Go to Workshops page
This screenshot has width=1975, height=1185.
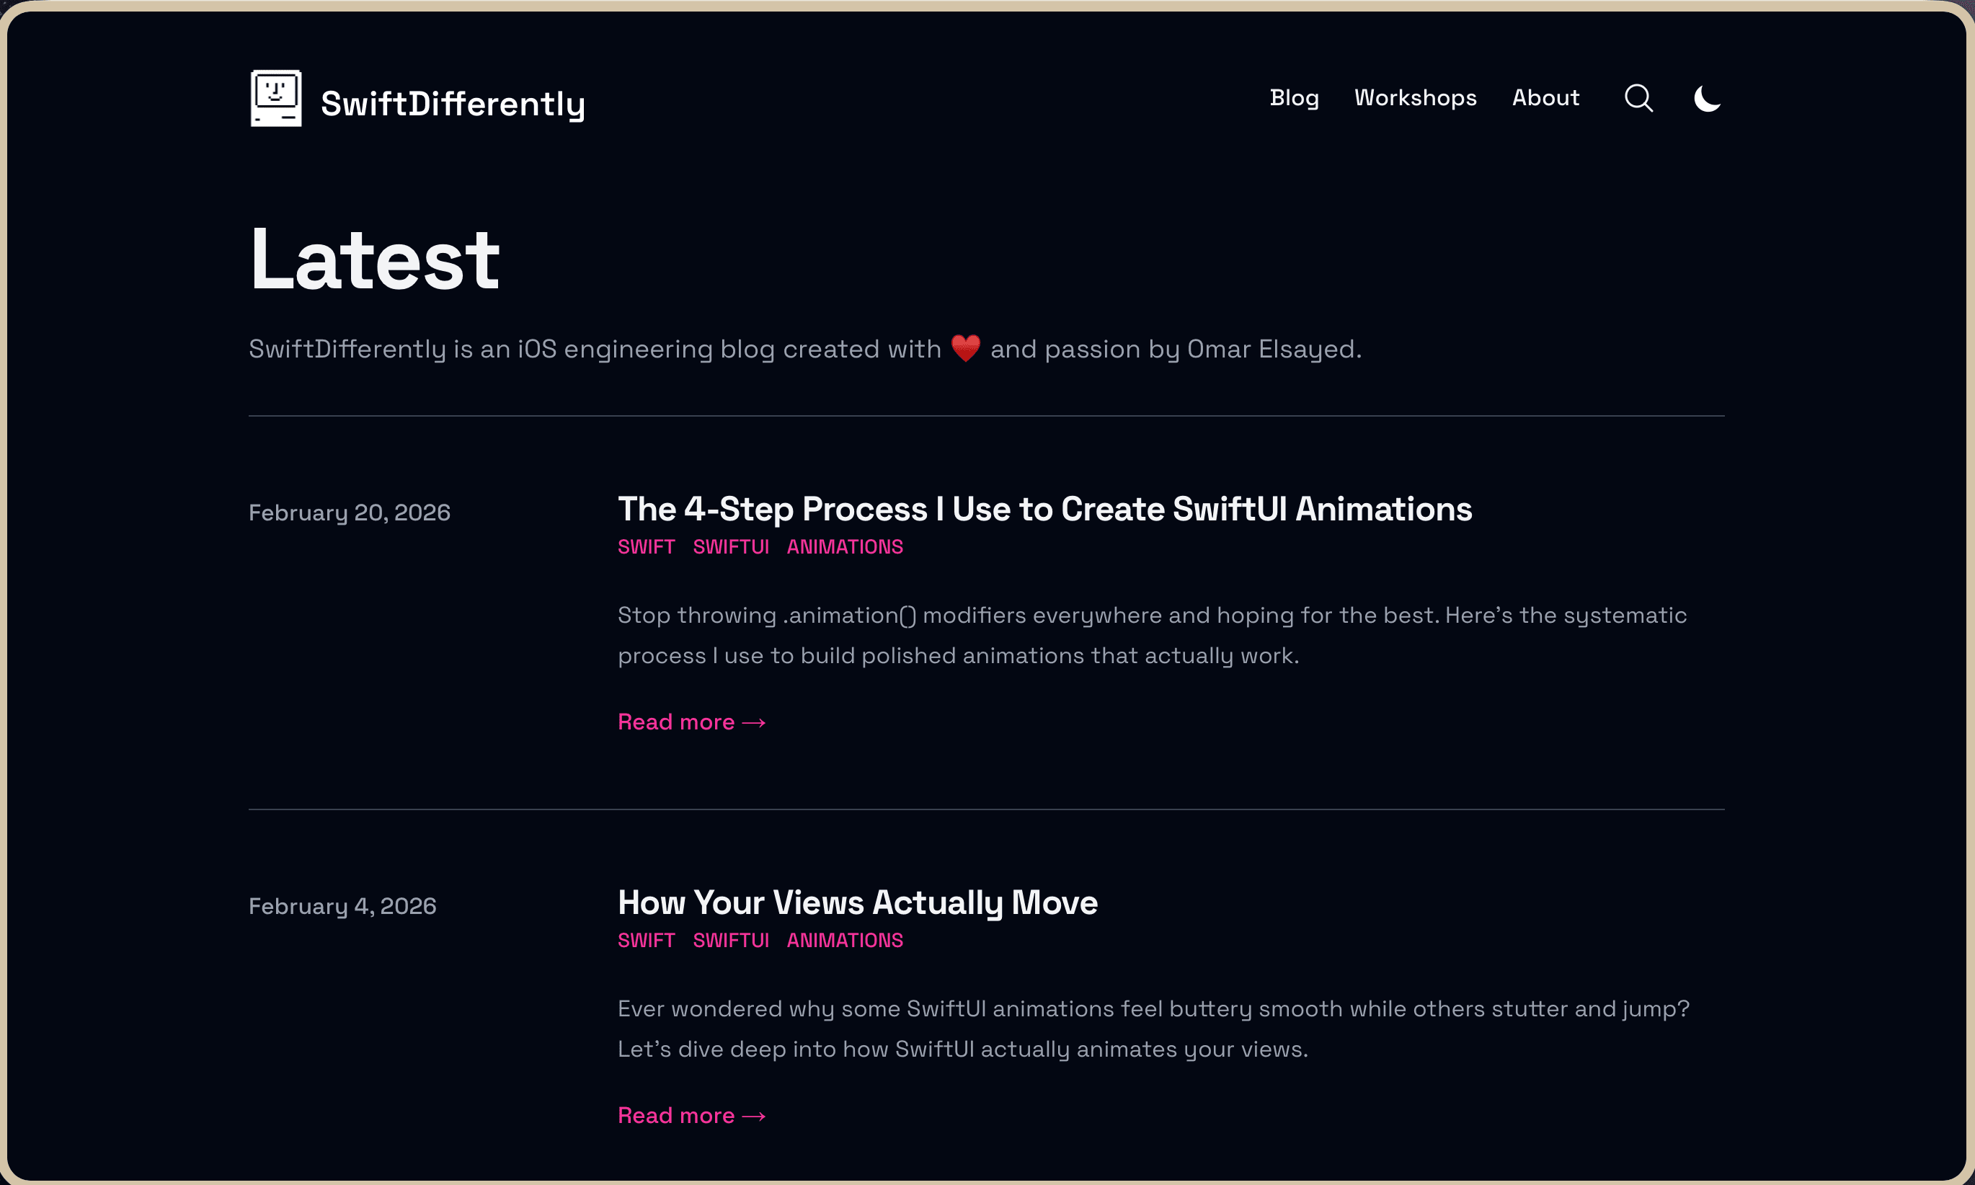tap(1415, 98)
